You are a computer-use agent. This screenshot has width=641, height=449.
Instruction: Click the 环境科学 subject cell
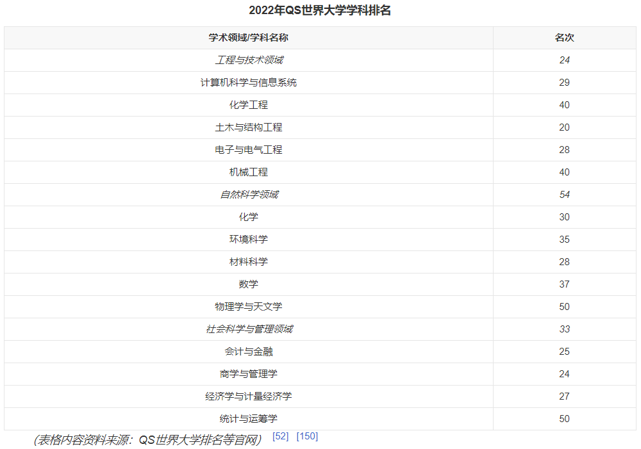tap(249, 240)
